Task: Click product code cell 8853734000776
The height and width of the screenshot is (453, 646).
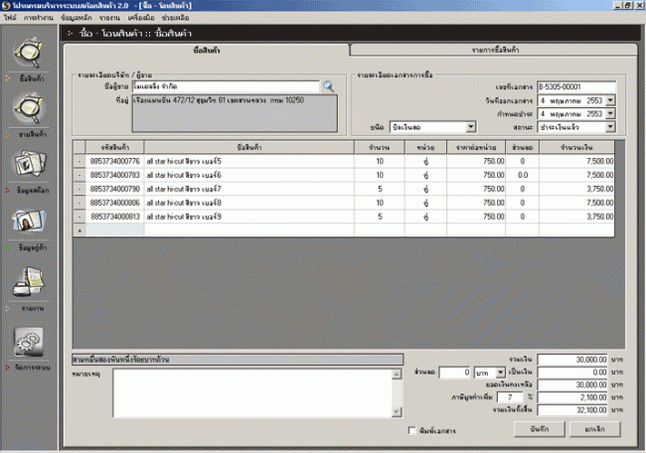Action: 115,162
